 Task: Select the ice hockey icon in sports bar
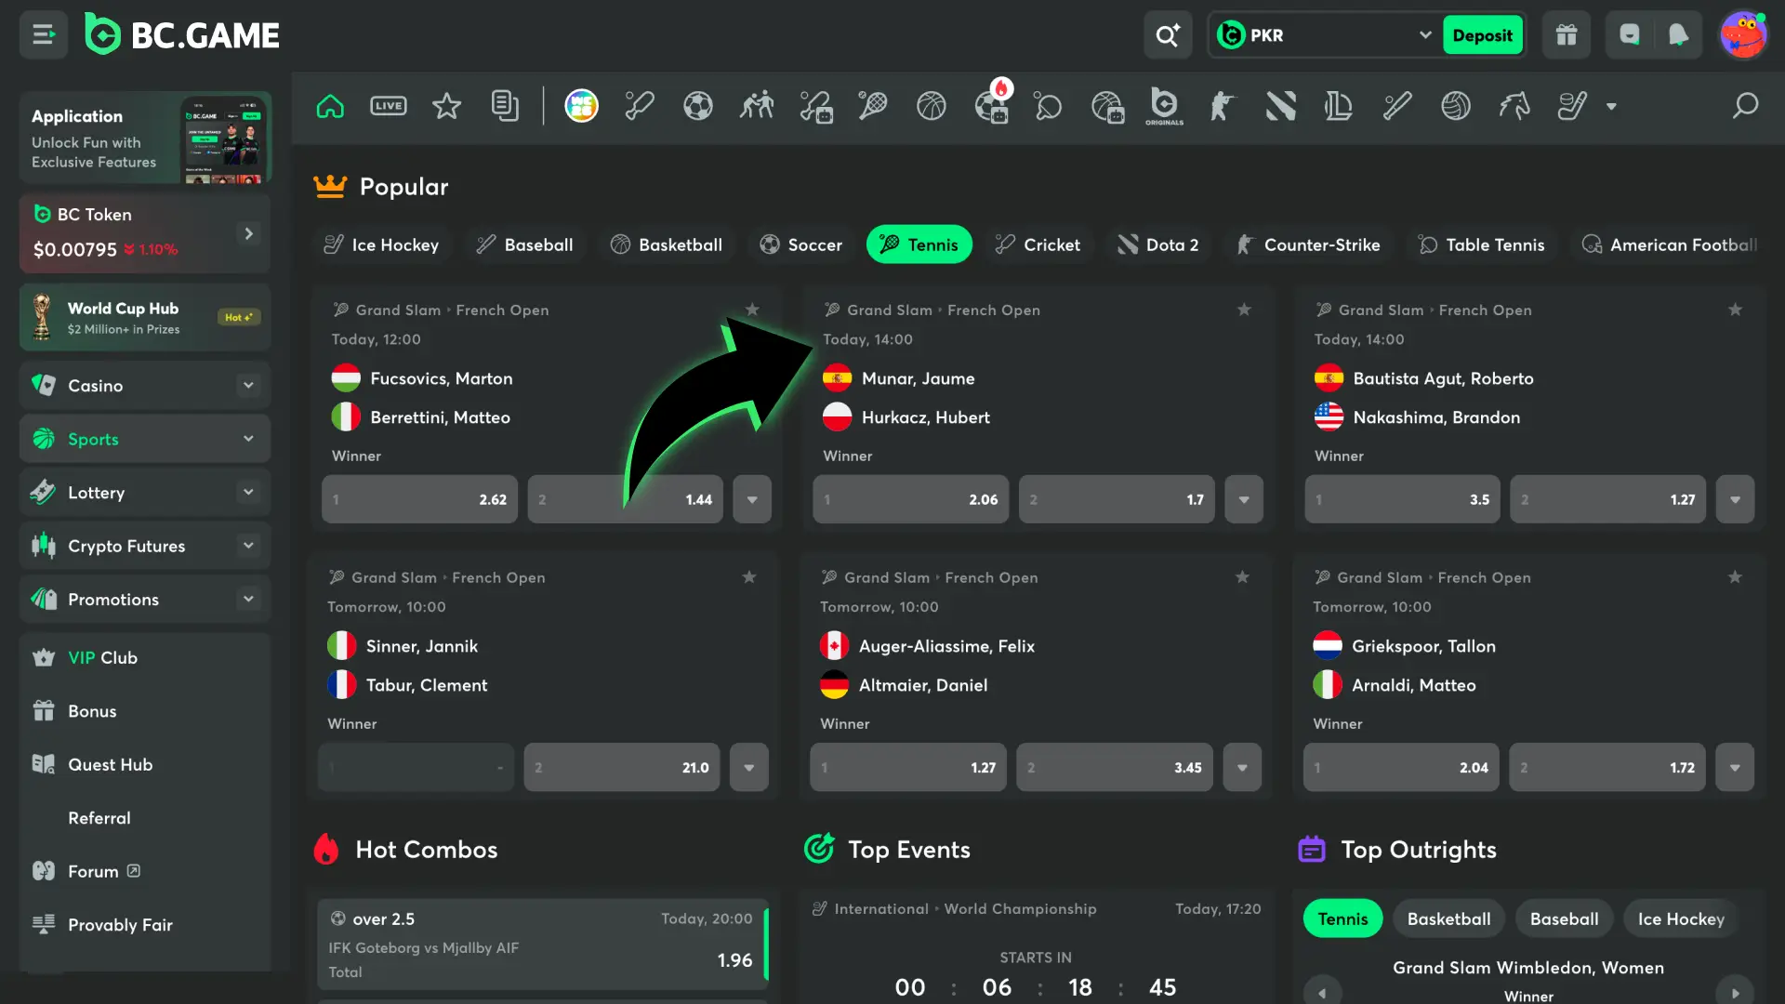(x=1572, y=106)
